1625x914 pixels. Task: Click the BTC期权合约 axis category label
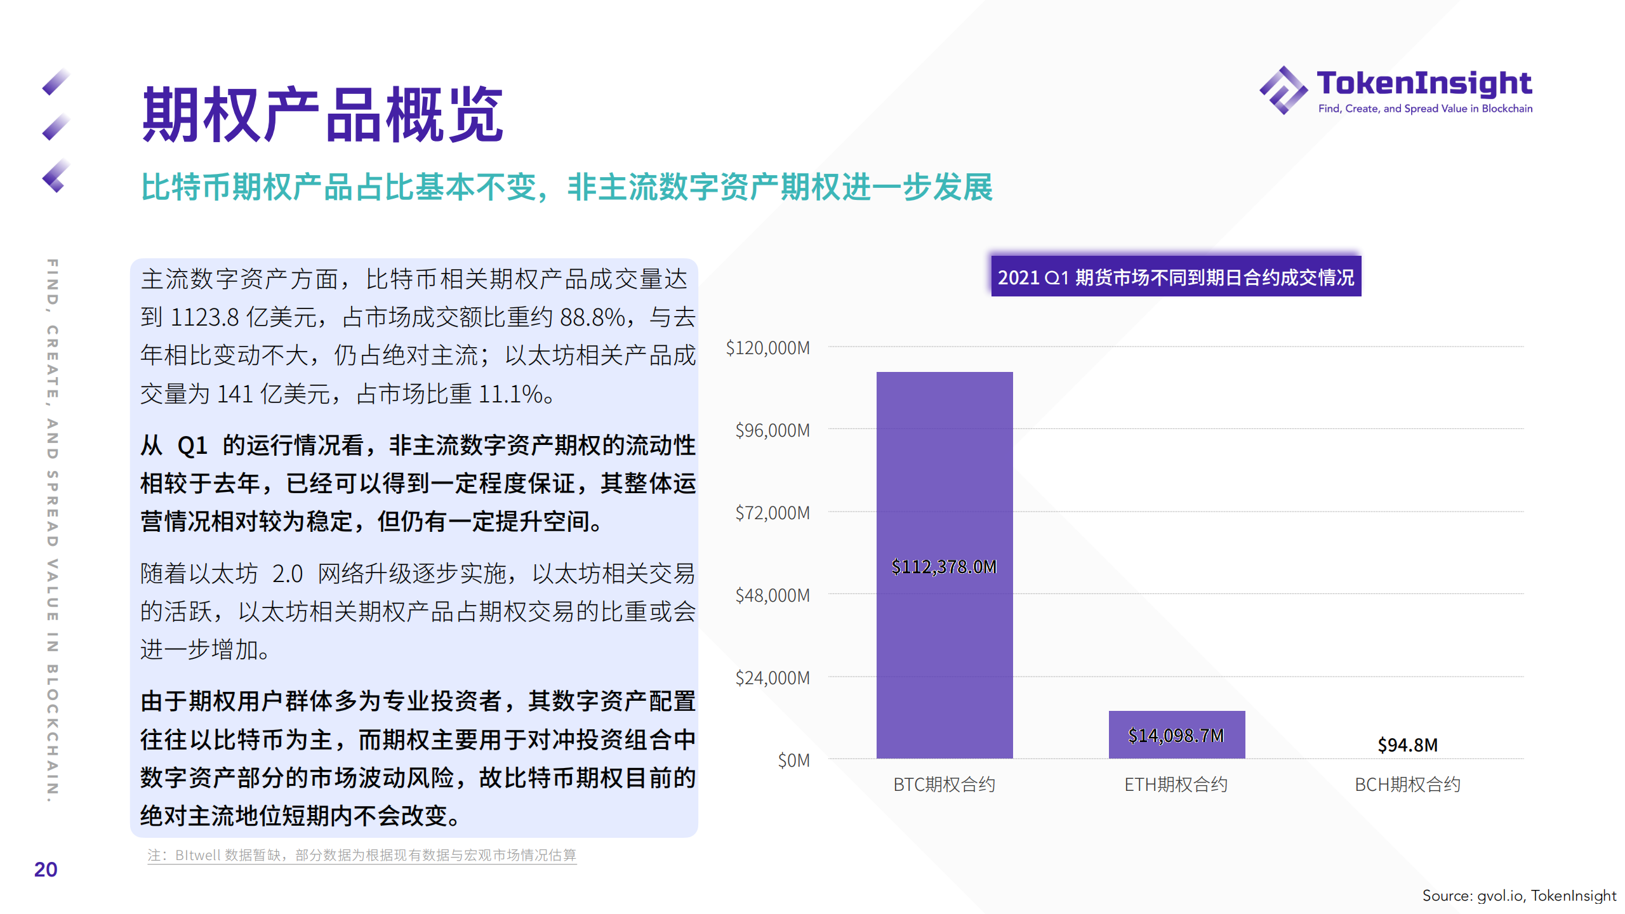click(944, 785)
